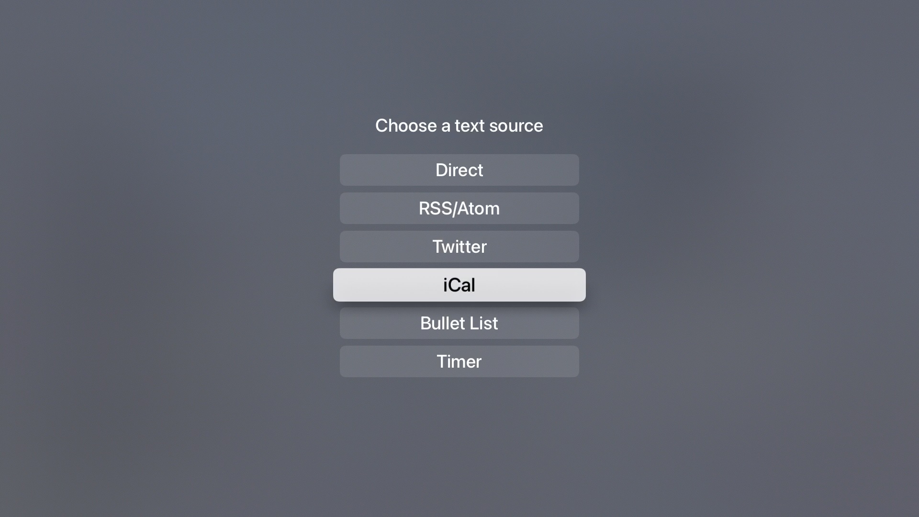Use Twitter feed for text
Viewport: 919px width, 517px height.
pyautogui.click(x=459, y=247)
